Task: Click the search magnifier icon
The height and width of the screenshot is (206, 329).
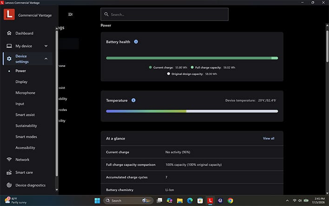Action: (106, 14)
